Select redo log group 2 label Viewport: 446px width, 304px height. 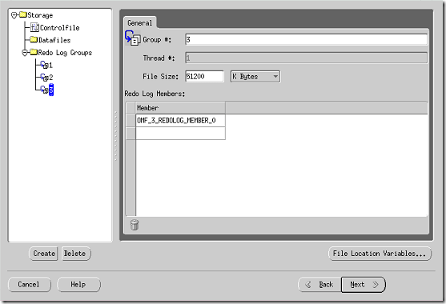click(x=50, y=78)
